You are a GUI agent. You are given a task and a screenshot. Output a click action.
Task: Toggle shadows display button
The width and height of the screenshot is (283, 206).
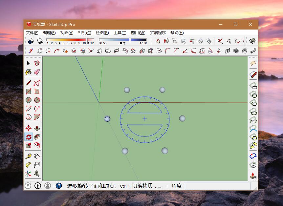point(40,41)
